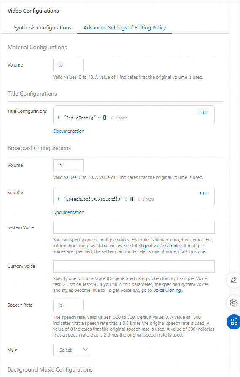Expand the SpeechConfig.AsrConfig tree arrow

coord(59,199)
